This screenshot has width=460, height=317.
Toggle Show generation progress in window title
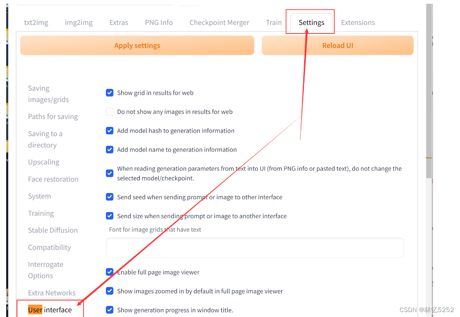click(x=110, y=310)
